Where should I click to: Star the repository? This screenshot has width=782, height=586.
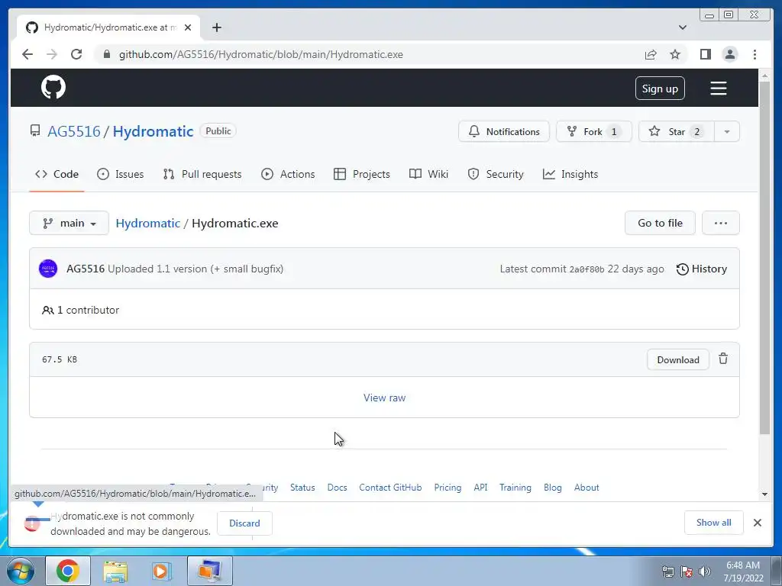tap(677, 131)
